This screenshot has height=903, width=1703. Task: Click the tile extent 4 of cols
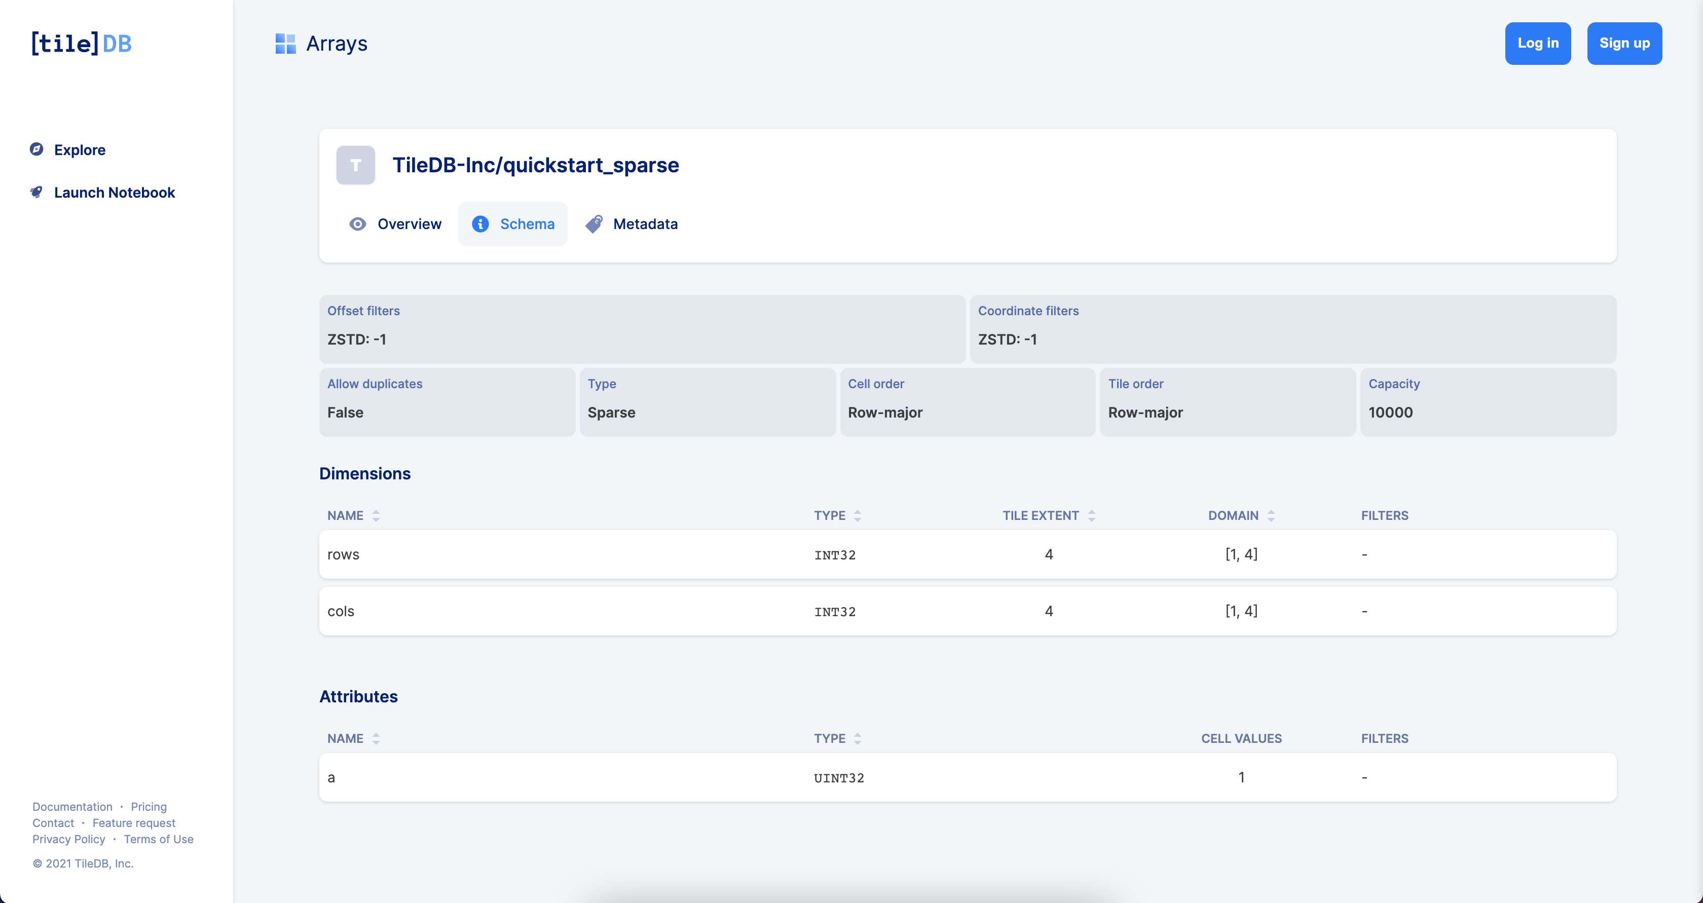(x=1049, y=611)
